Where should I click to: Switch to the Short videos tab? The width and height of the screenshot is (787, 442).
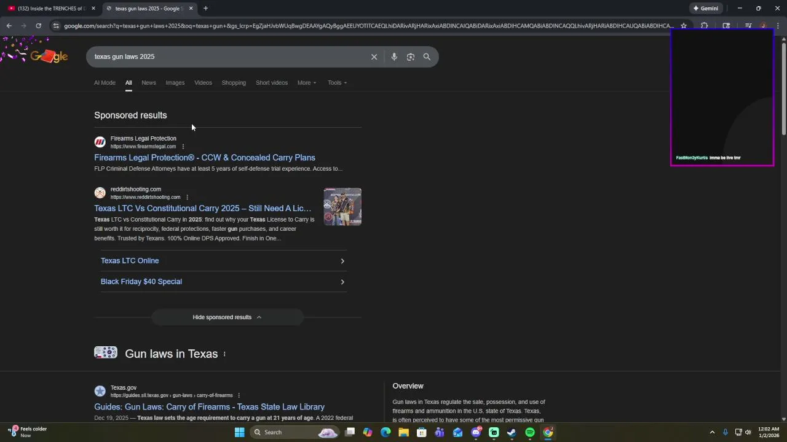pos(272,83)
